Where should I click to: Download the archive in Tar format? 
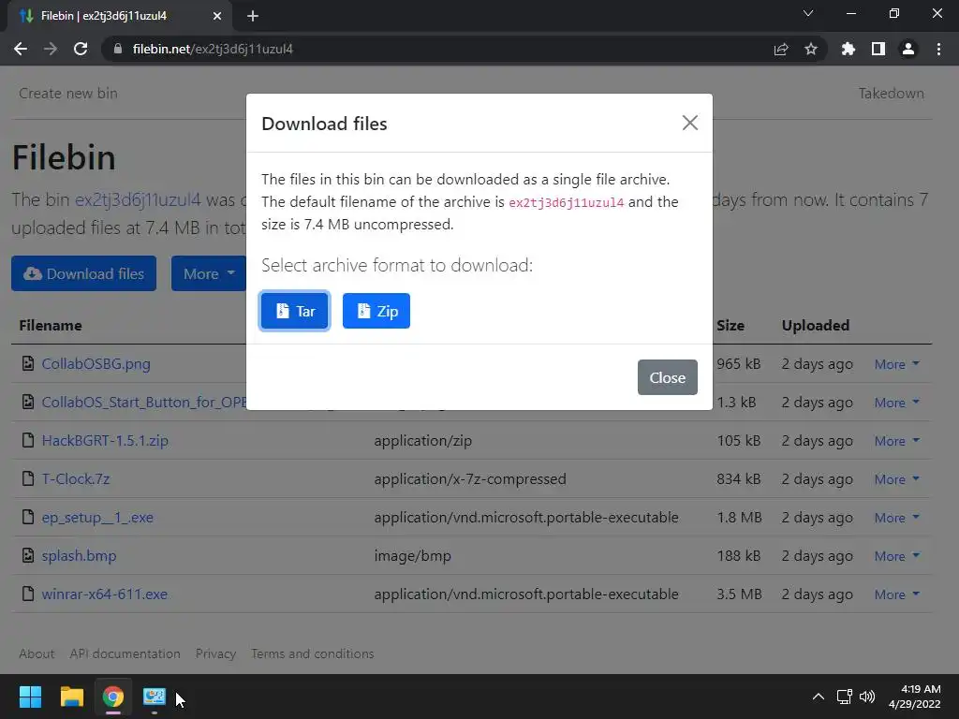[295, 311]
